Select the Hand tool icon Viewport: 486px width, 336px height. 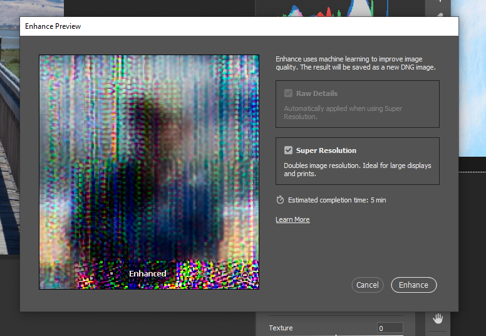pyautogui.click(x=438, y=318)
